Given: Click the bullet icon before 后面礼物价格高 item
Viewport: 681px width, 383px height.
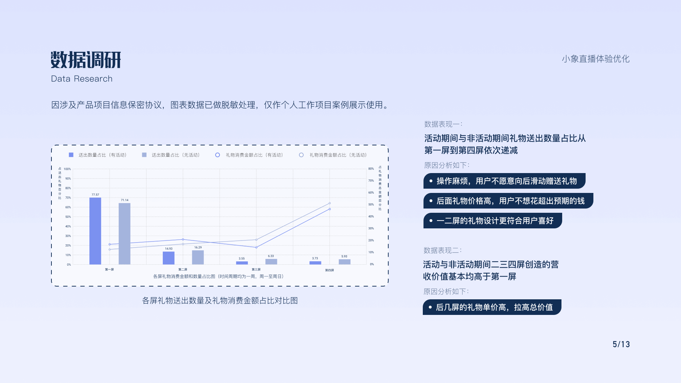Looking at the screenshot, I should [431, 201].
